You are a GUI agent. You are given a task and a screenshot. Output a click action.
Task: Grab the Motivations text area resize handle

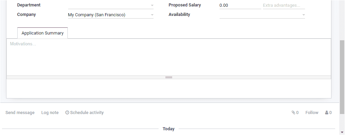pyautogui.click(x=169, y=77)
